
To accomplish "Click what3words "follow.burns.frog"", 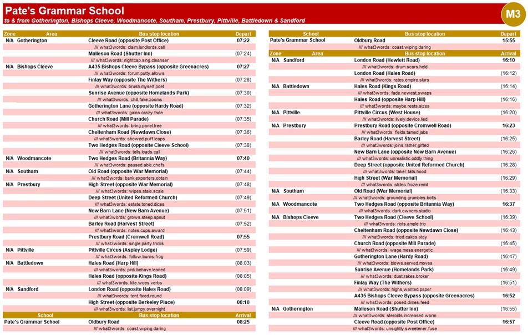I will coord(146,257).
